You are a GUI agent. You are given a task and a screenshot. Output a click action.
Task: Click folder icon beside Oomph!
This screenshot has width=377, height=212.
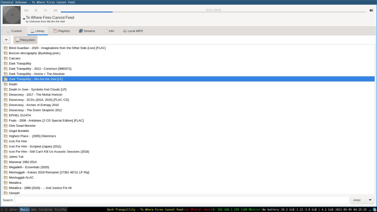[6, 193]
